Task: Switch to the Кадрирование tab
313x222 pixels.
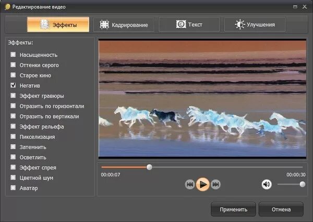Action: click(x=124, y=24)
